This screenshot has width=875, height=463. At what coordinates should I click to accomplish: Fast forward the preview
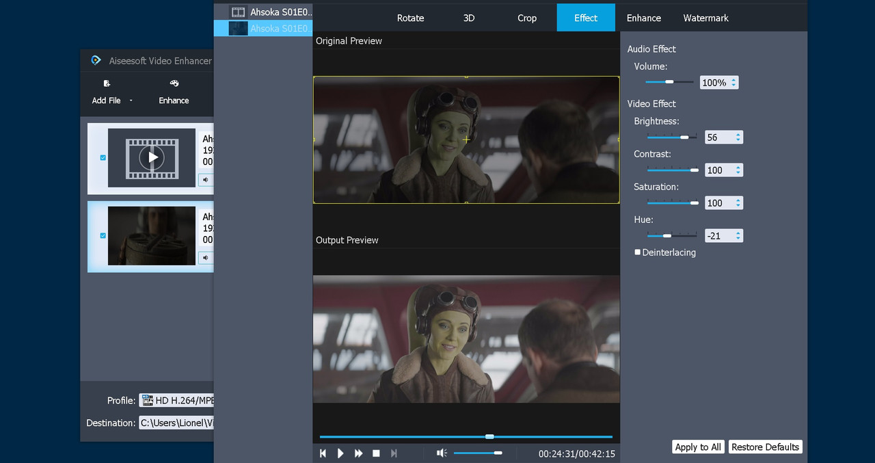coord(358,453)
